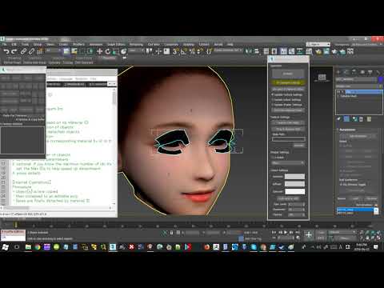Click the Specular color swatch

pyautogui.click(x=294, y=191)
